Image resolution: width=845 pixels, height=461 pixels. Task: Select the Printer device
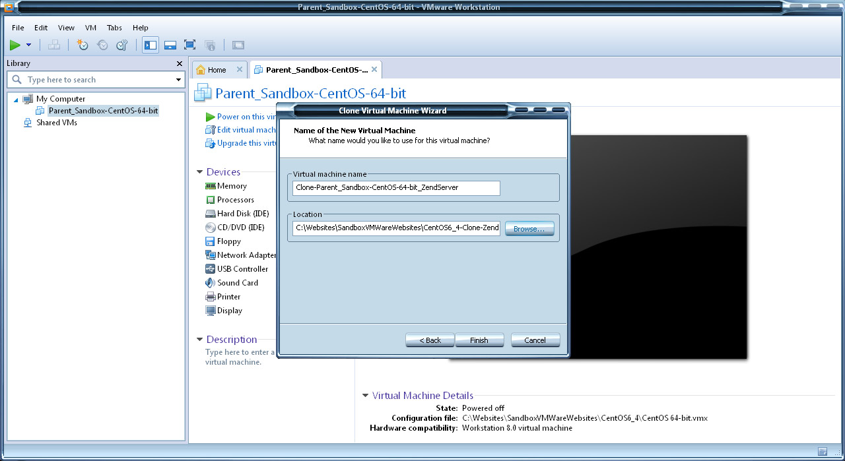(223, 297)
